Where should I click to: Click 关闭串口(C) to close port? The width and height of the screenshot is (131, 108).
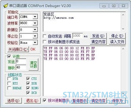(x=18, y=49)
